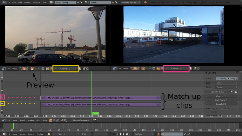Select Histogram display mode in right preview

point(154,69)
